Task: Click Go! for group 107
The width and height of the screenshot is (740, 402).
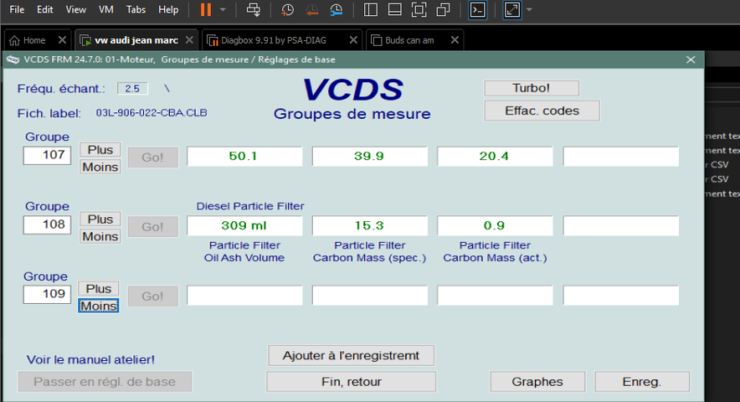Action: pos(153,157)
